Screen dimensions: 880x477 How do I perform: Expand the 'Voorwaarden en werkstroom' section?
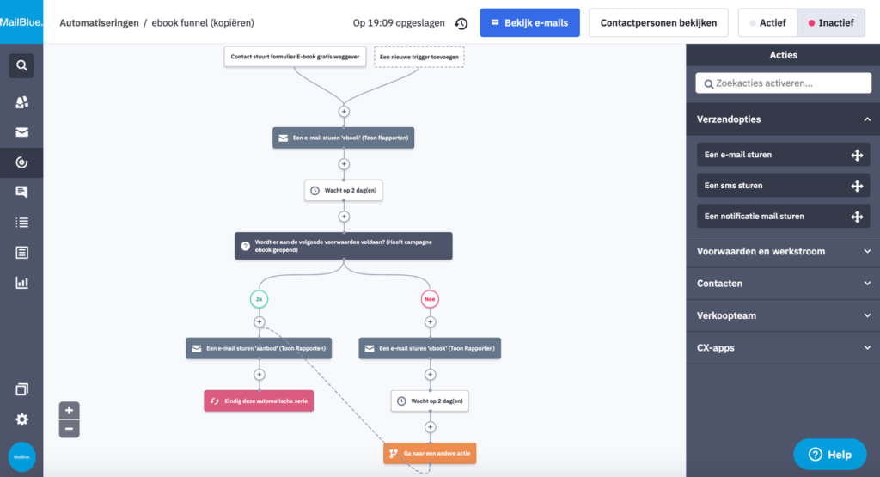point(782,251)
